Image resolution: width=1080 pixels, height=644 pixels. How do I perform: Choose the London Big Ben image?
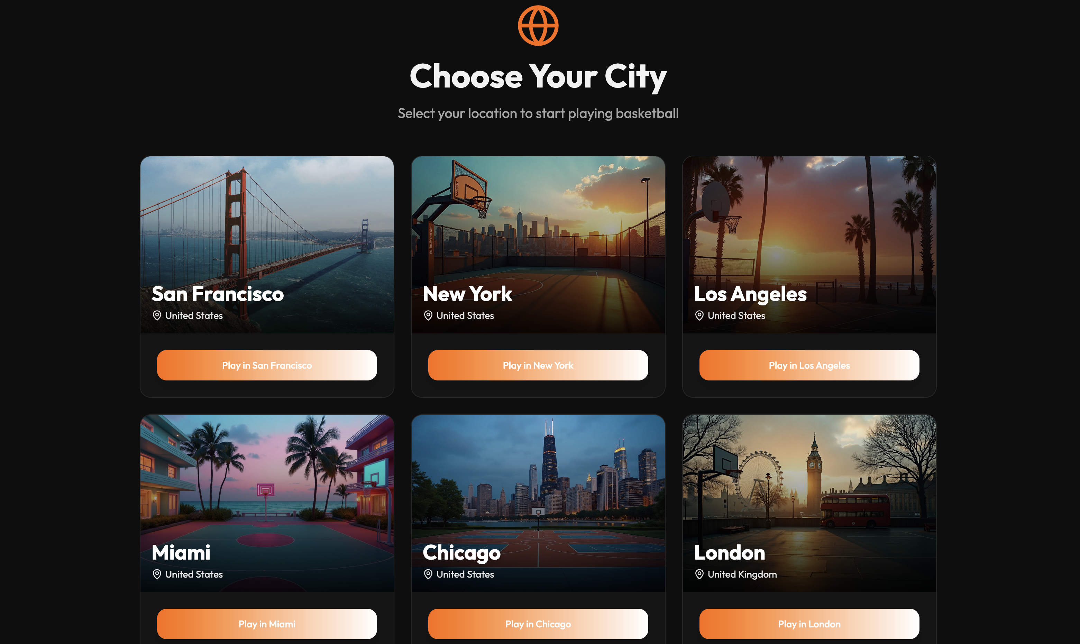click(x=809, y=503)
